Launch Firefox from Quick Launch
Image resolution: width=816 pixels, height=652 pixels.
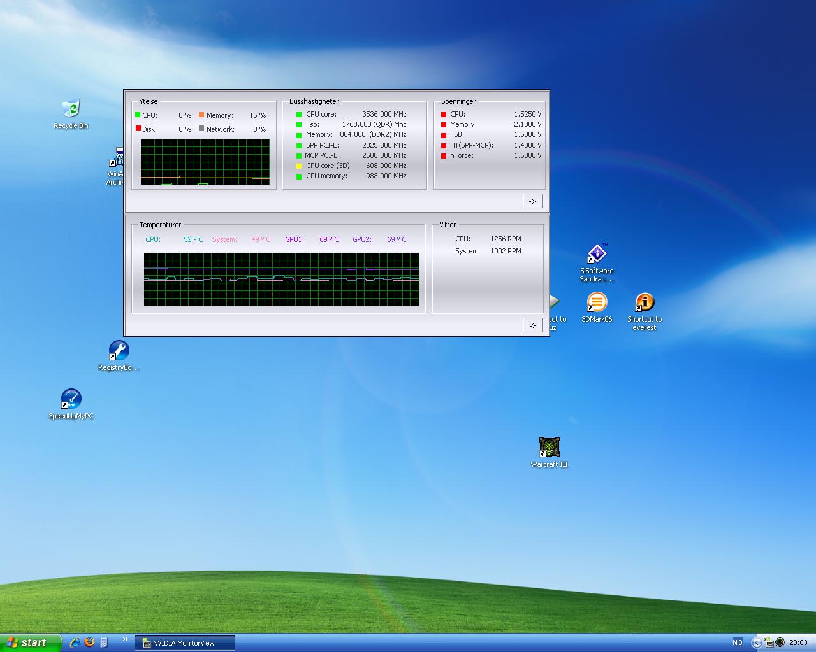pos(89,642)
